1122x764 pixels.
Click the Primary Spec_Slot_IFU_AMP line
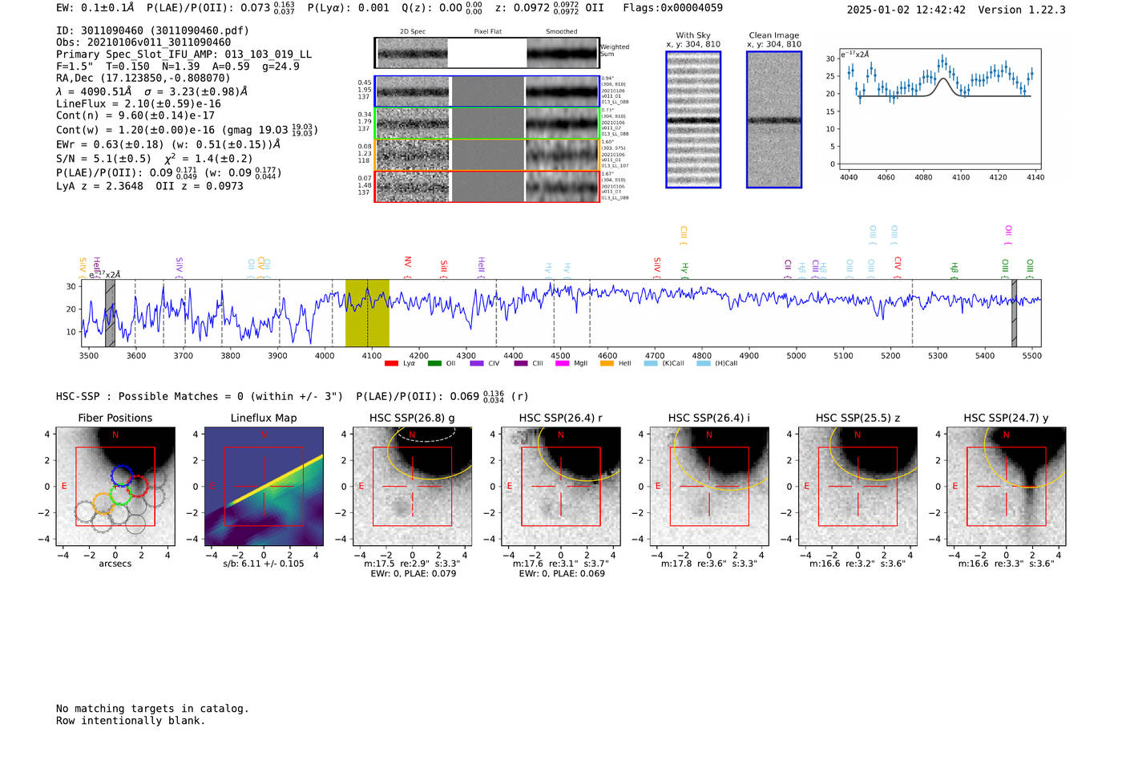(x=184, y=55)
